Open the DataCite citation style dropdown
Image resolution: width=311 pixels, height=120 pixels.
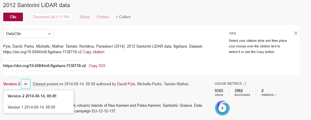(29, 34)
